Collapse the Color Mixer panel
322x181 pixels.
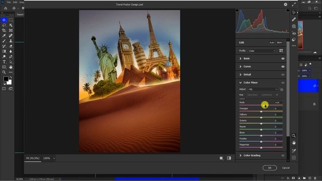240,82
